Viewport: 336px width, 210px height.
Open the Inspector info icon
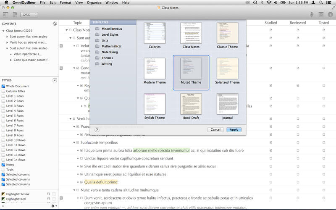click(x=331, y=15)
